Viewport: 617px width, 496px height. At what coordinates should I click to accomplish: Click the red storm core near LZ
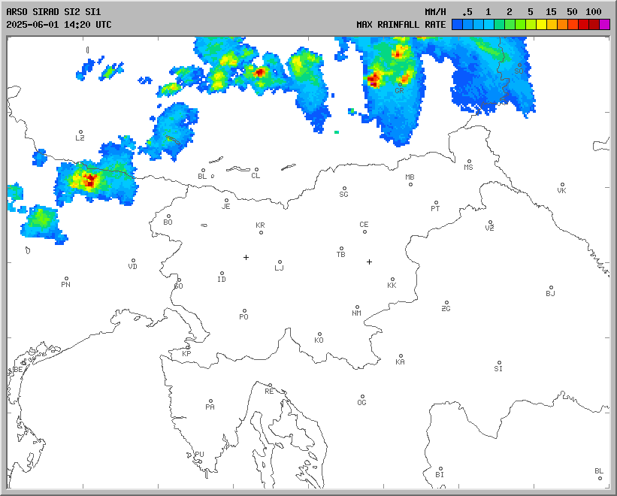click(91, 180)
